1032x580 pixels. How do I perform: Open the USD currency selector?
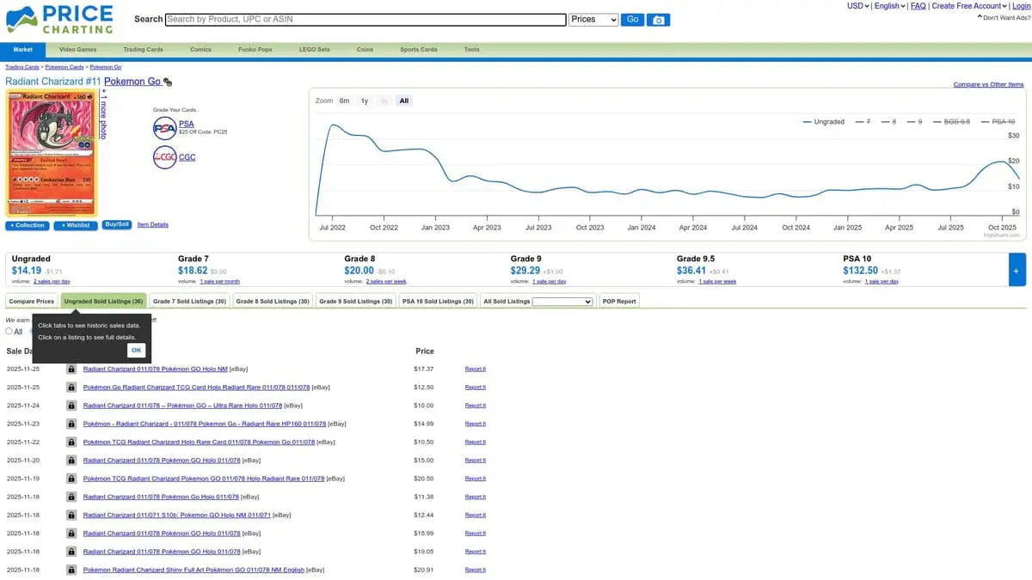coord(857,6)
